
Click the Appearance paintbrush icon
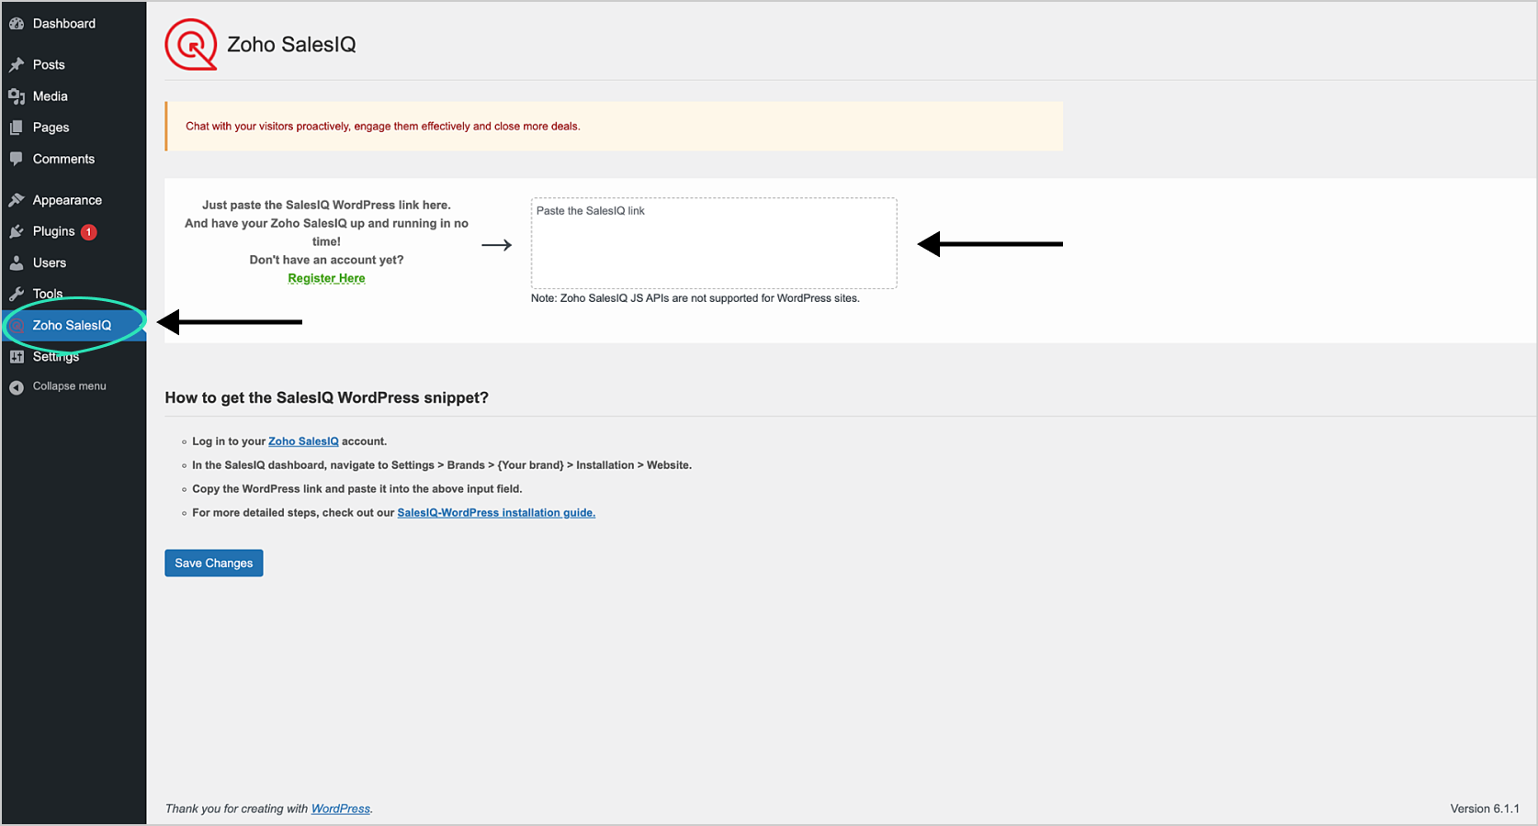click(x=17, y=200)
